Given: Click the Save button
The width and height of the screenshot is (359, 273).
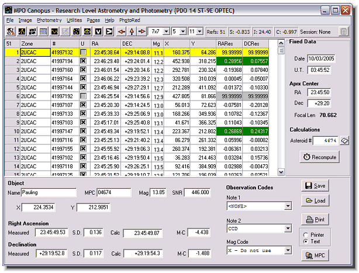Looking at the screenshot, I should (315, 186).
